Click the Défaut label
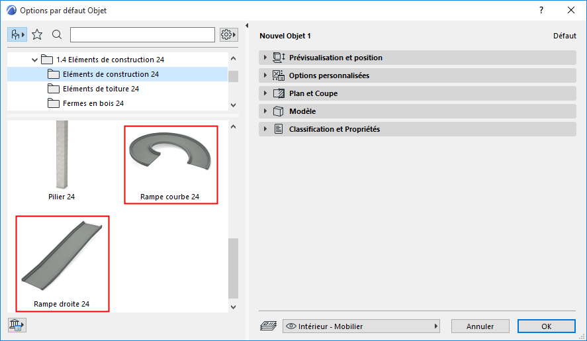 (564, 36)
